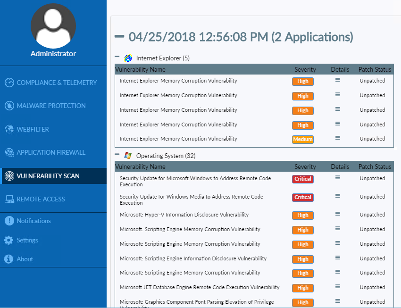The height and width of the screenshot is (308, 401).
Task: Click the Critical severity badge
Action: tap(302, 179)
